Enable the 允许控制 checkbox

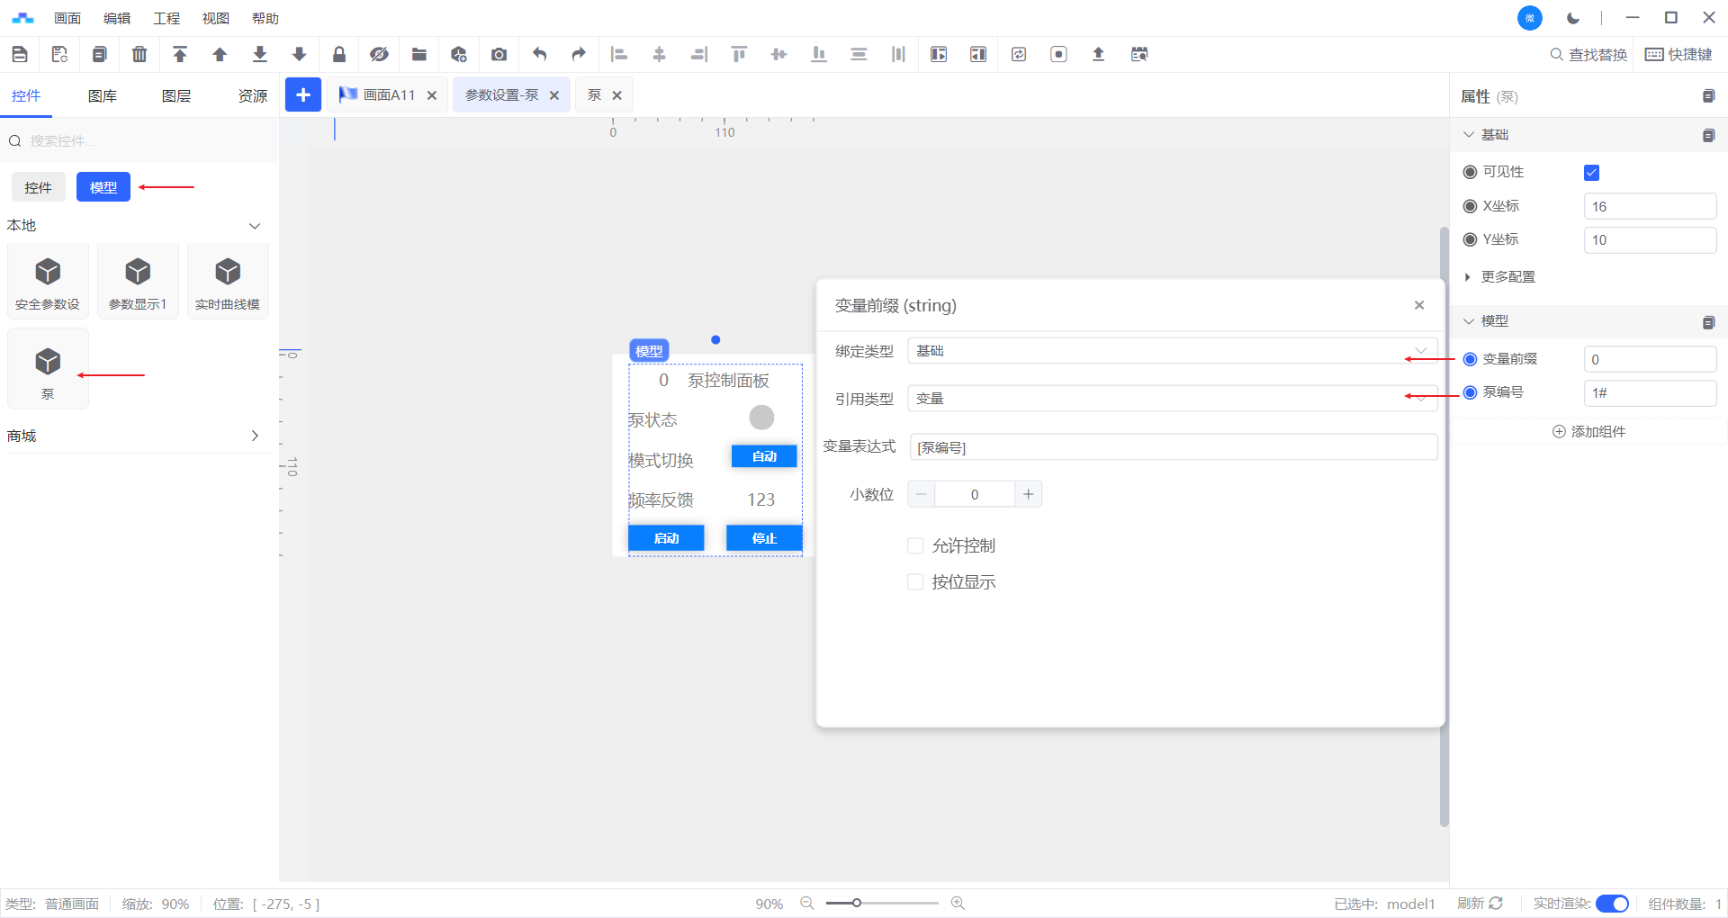coord(915,546)
